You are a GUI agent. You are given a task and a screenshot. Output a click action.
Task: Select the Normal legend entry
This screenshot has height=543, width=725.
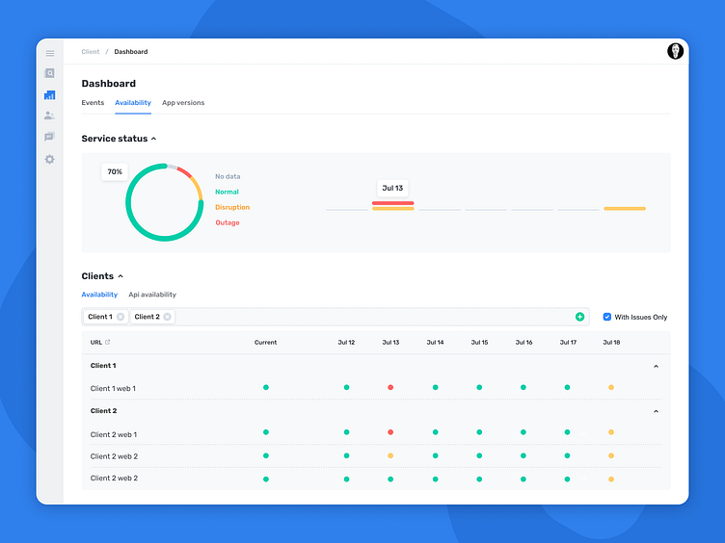click(x=227, y=192)
